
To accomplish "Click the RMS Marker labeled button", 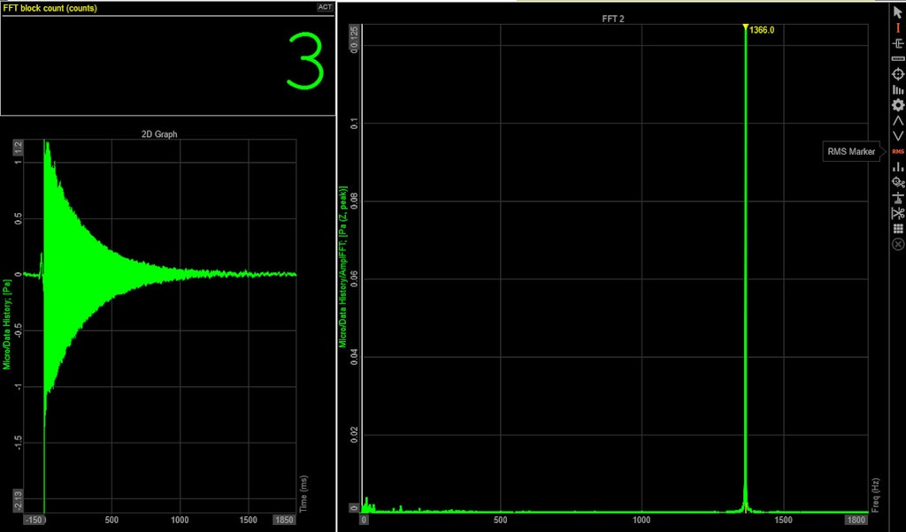I will pyautogui.click(x=850, y=151).
